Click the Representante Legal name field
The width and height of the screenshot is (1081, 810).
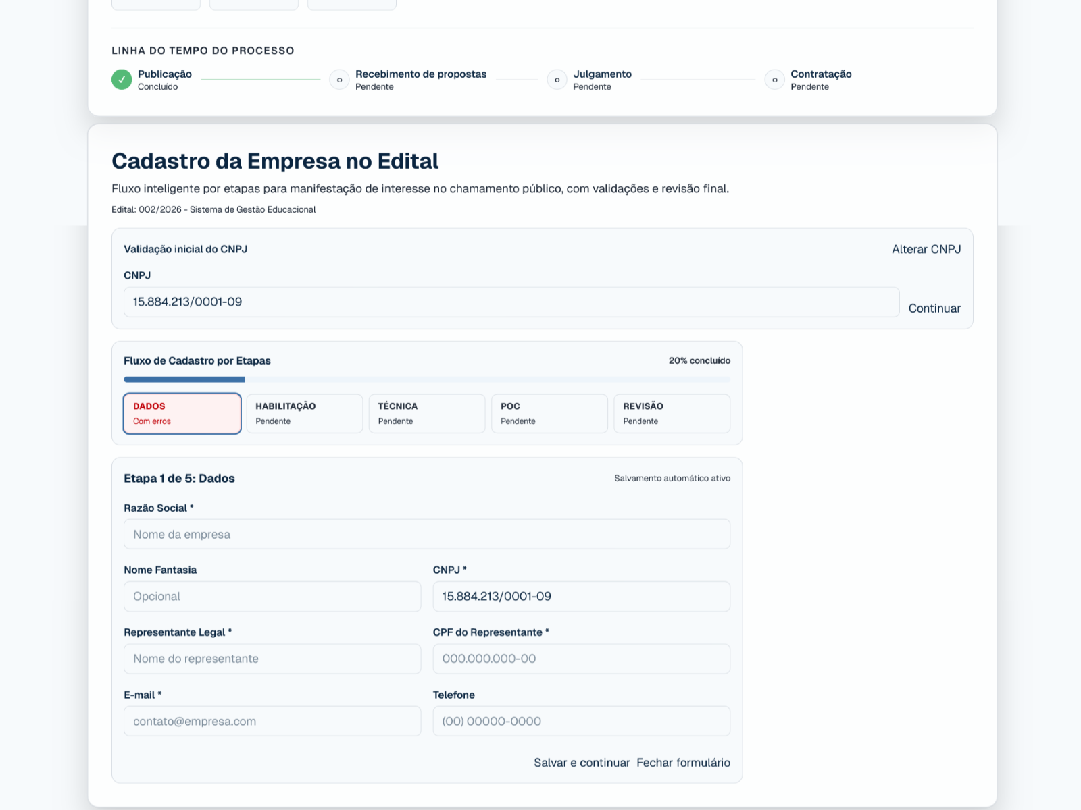pyautogui.click(x=272, y=659)
